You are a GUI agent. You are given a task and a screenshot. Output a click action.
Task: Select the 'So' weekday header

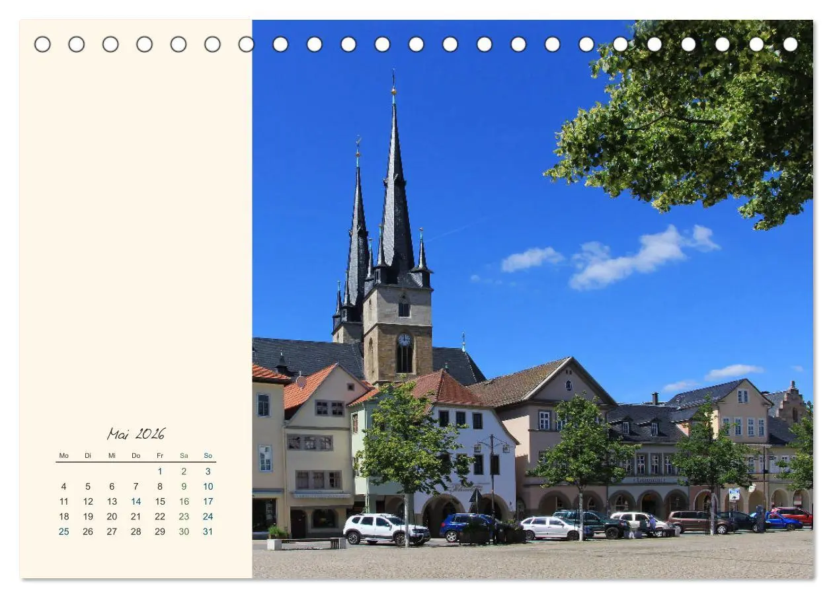208,455
